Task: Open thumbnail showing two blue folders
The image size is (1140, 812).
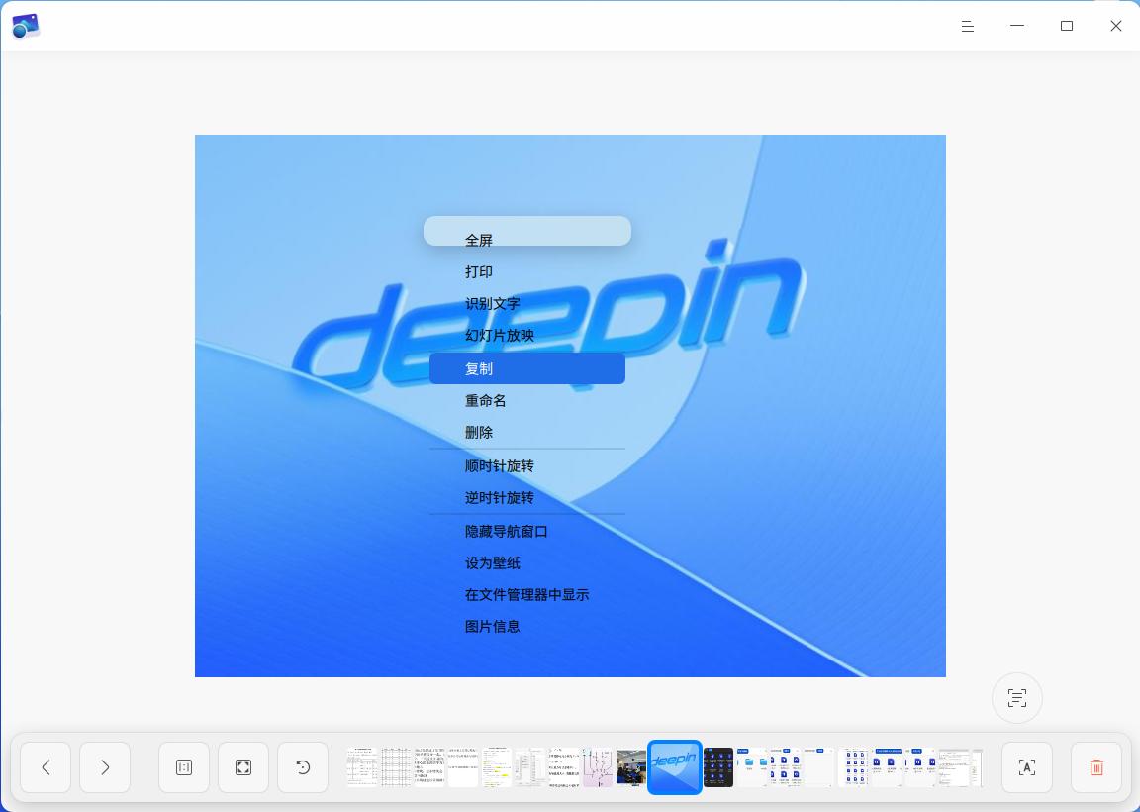Action: click(x=752, y=767)
